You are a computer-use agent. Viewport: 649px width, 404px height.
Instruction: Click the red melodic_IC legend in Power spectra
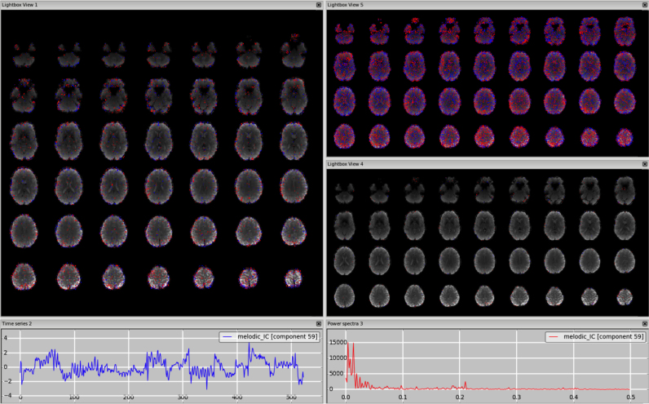pyautogui.click(x=594, y=336)
